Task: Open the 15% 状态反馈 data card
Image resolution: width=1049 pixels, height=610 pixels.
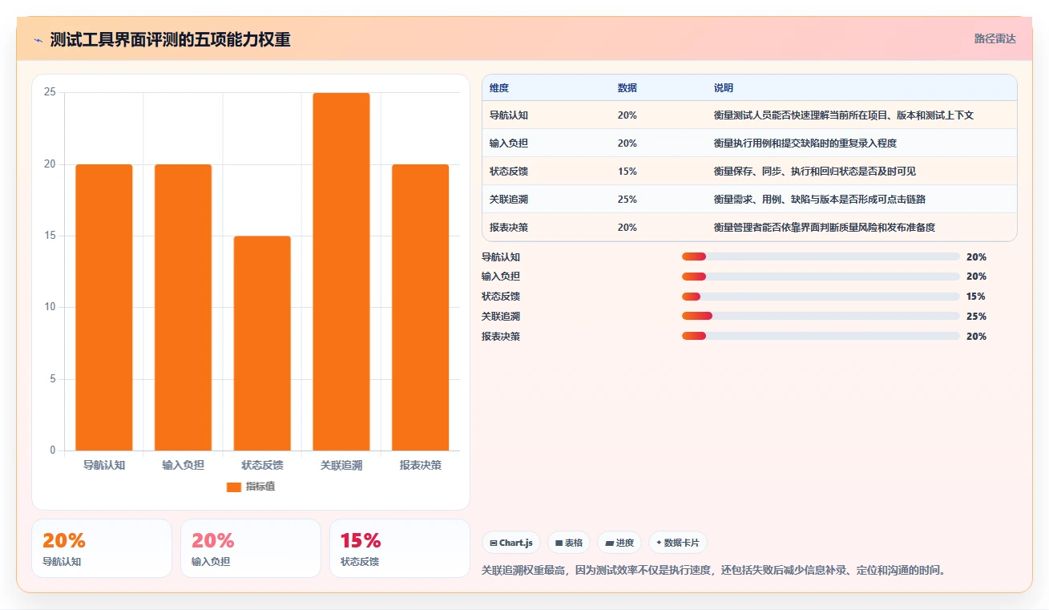Action: pyautogui.click(x=400, y=548)
